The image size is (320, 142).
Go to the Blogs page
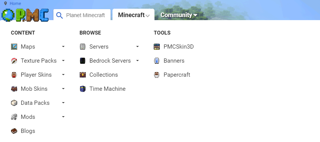coord(28,131)
